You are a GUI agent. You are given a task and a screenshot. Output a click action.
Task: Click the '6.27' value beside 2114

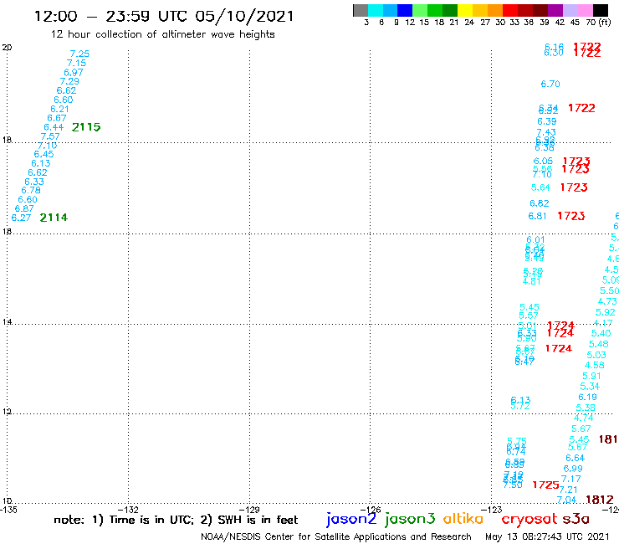tap(21, 218)
